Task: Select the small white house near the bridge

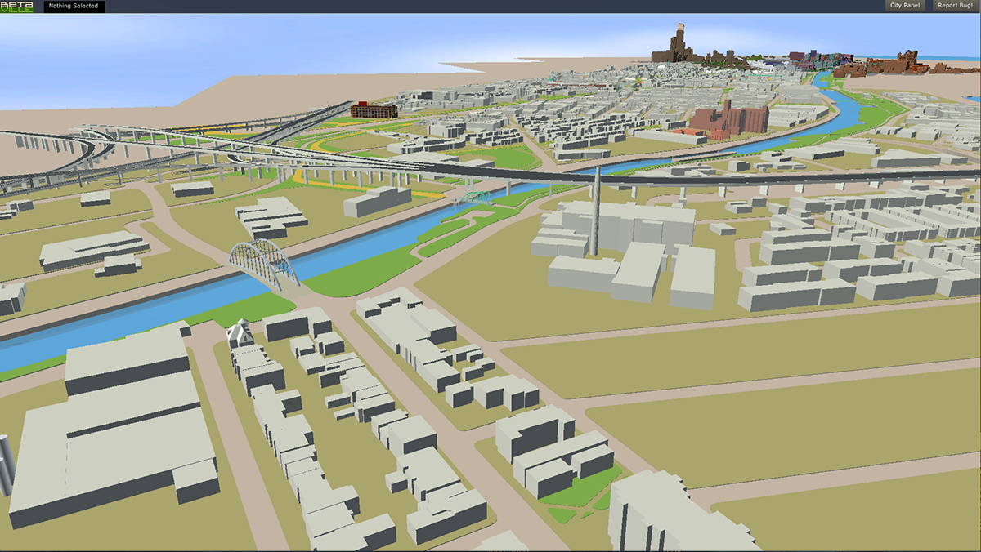Action: tap(240, 333)
